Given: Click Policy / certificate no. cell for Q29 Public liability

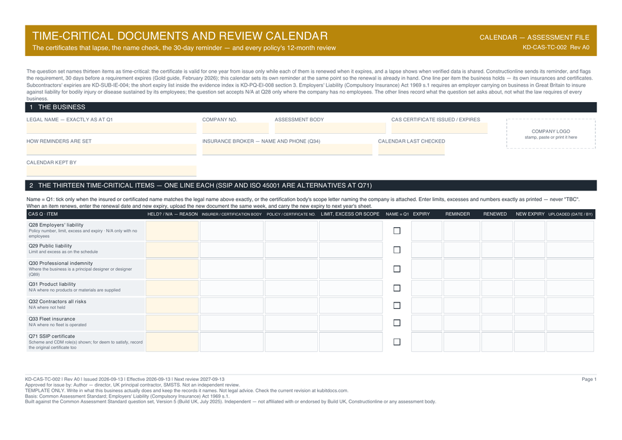Looking at the screenshot, I should (x=291, y=250).
